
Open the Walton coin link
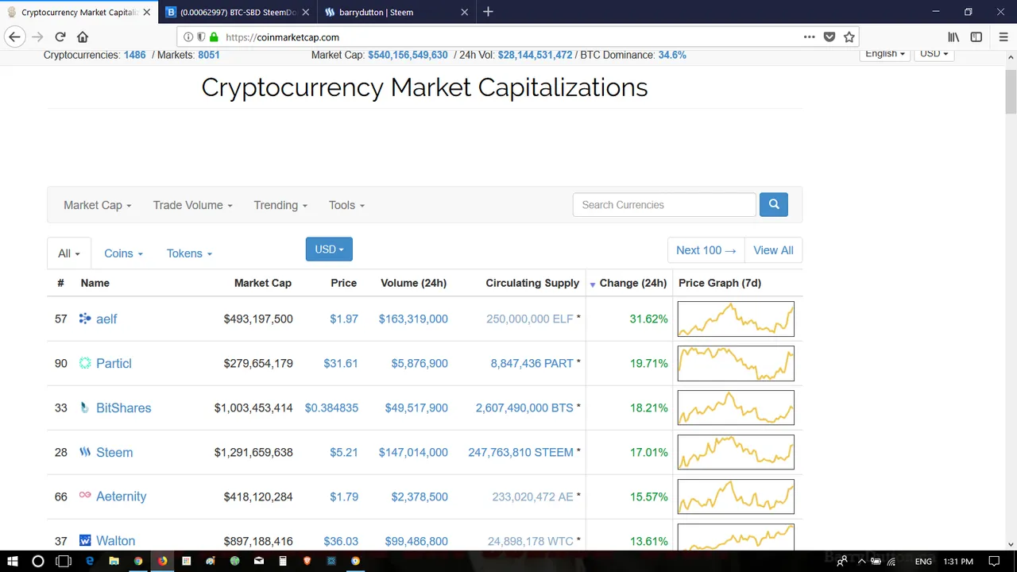pyautogui.click(x=115, y=541)
